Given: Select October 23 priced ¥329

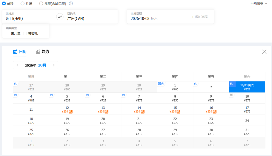Looking at the screenshot, I should click(211, 121).
